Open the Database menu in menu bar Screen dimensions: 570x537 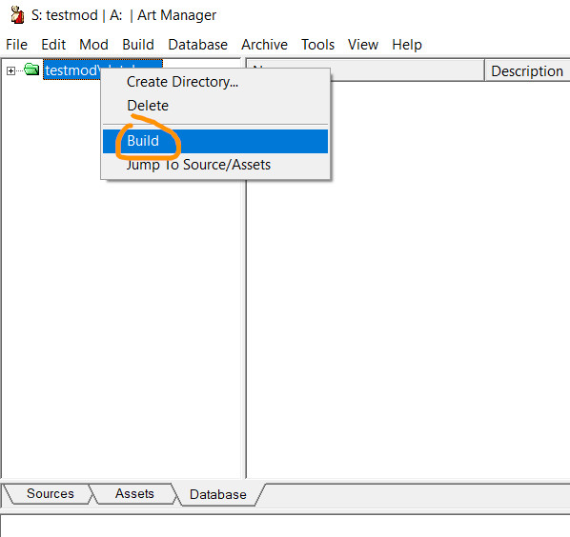(x=197, y=45)
